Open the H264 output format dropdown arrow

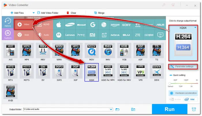[195, 28]
